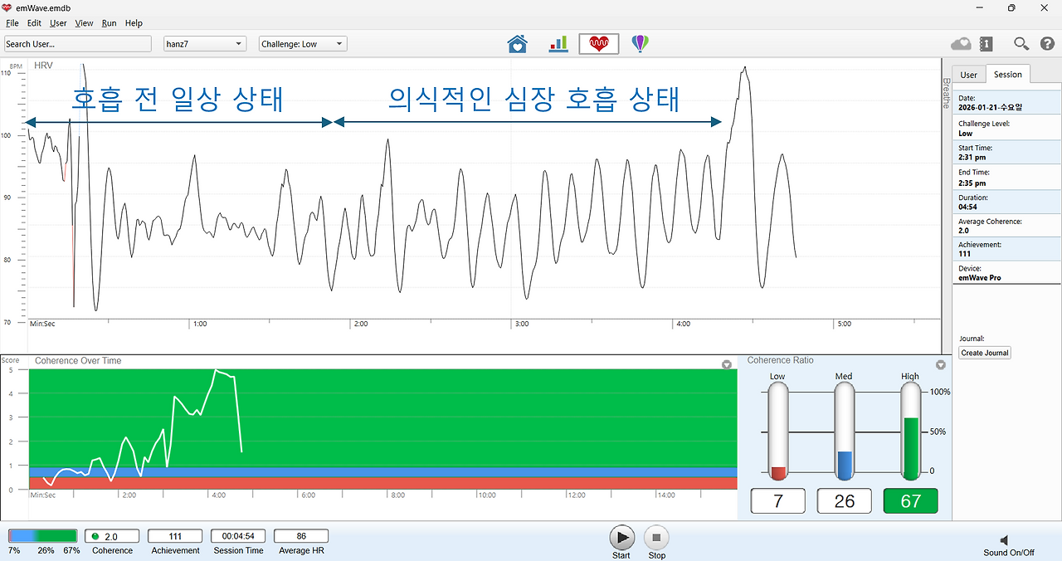This screenshot has height=561, width=1062.
Task: Open the hot air balloon game icon
Action: point(640,44)
